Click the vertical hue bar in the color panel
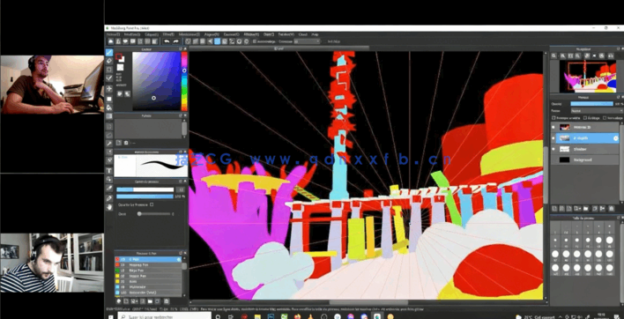Screen dimensions: 624x319 click(x=184, y=81)
